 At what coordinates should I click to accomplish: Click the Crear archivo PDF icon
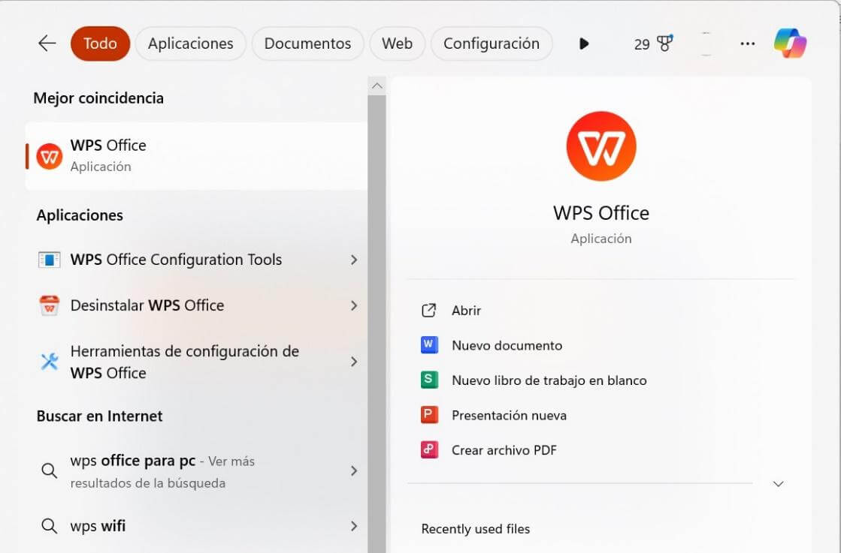(x=429, y=449)
